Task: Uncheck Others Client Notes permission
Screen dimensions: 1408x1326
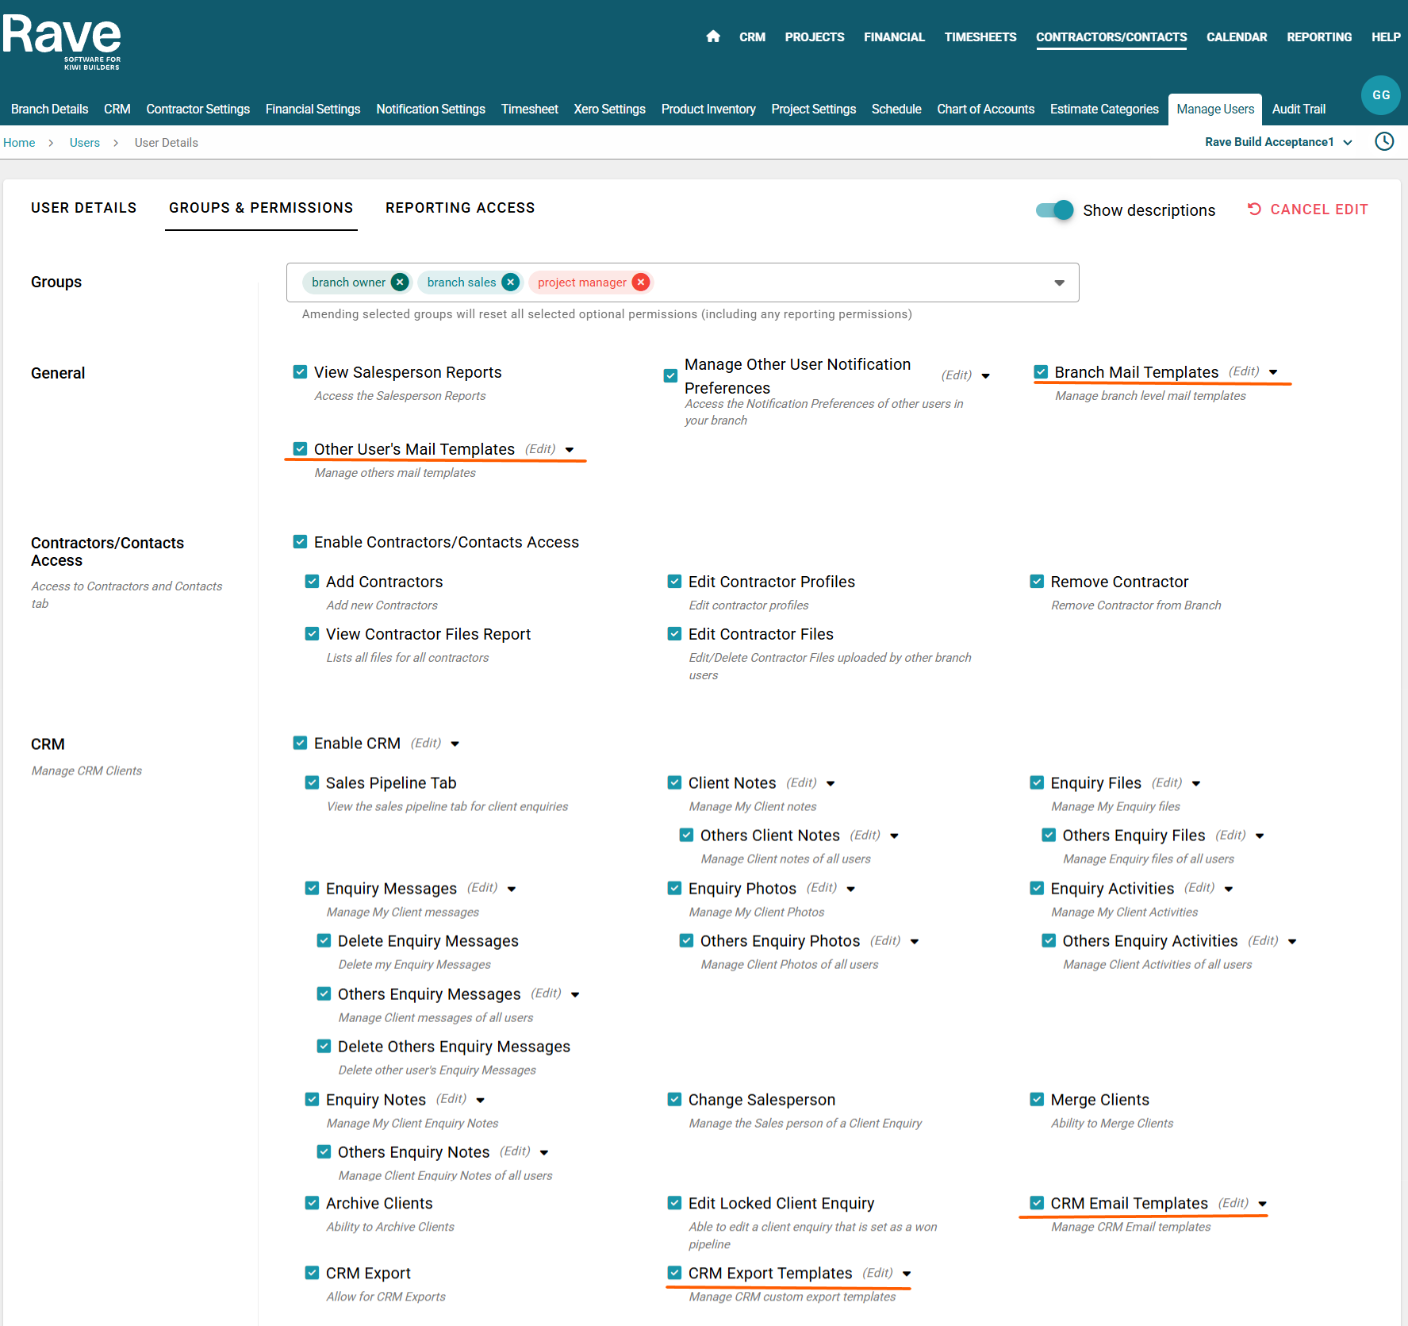Action: point(687,836)
